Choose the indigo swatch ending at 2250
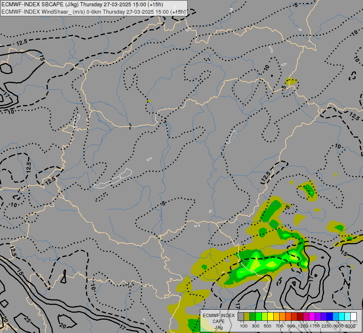This screenshot has width=363, height=333. point(324,317)
